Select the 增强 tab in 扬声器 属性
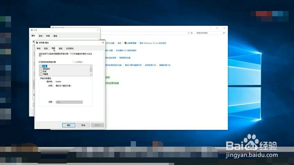Image resolution: width=294 pixels, height=165 pixels. click(x=53, y=48)
